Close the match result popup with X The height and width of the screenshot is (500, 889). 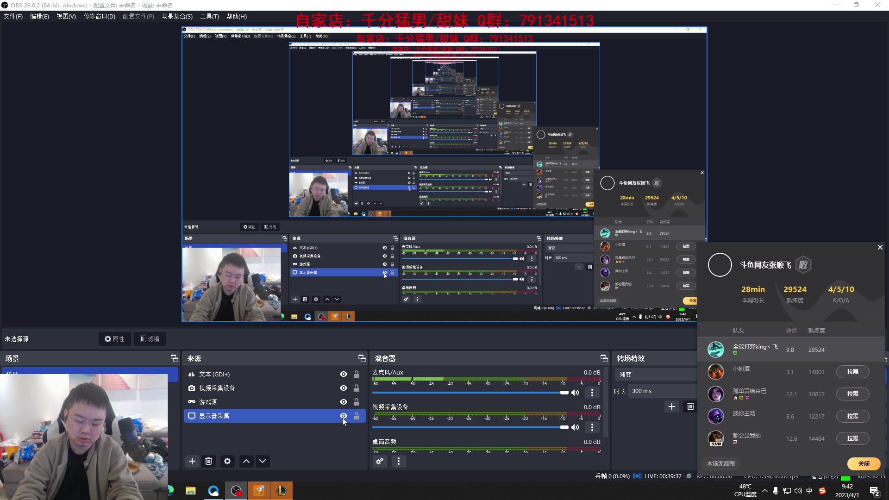point(880,247)
